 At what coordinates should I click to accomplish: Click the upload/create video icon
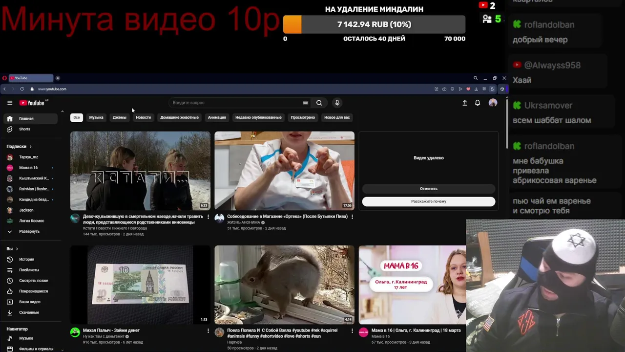[464, 103]
